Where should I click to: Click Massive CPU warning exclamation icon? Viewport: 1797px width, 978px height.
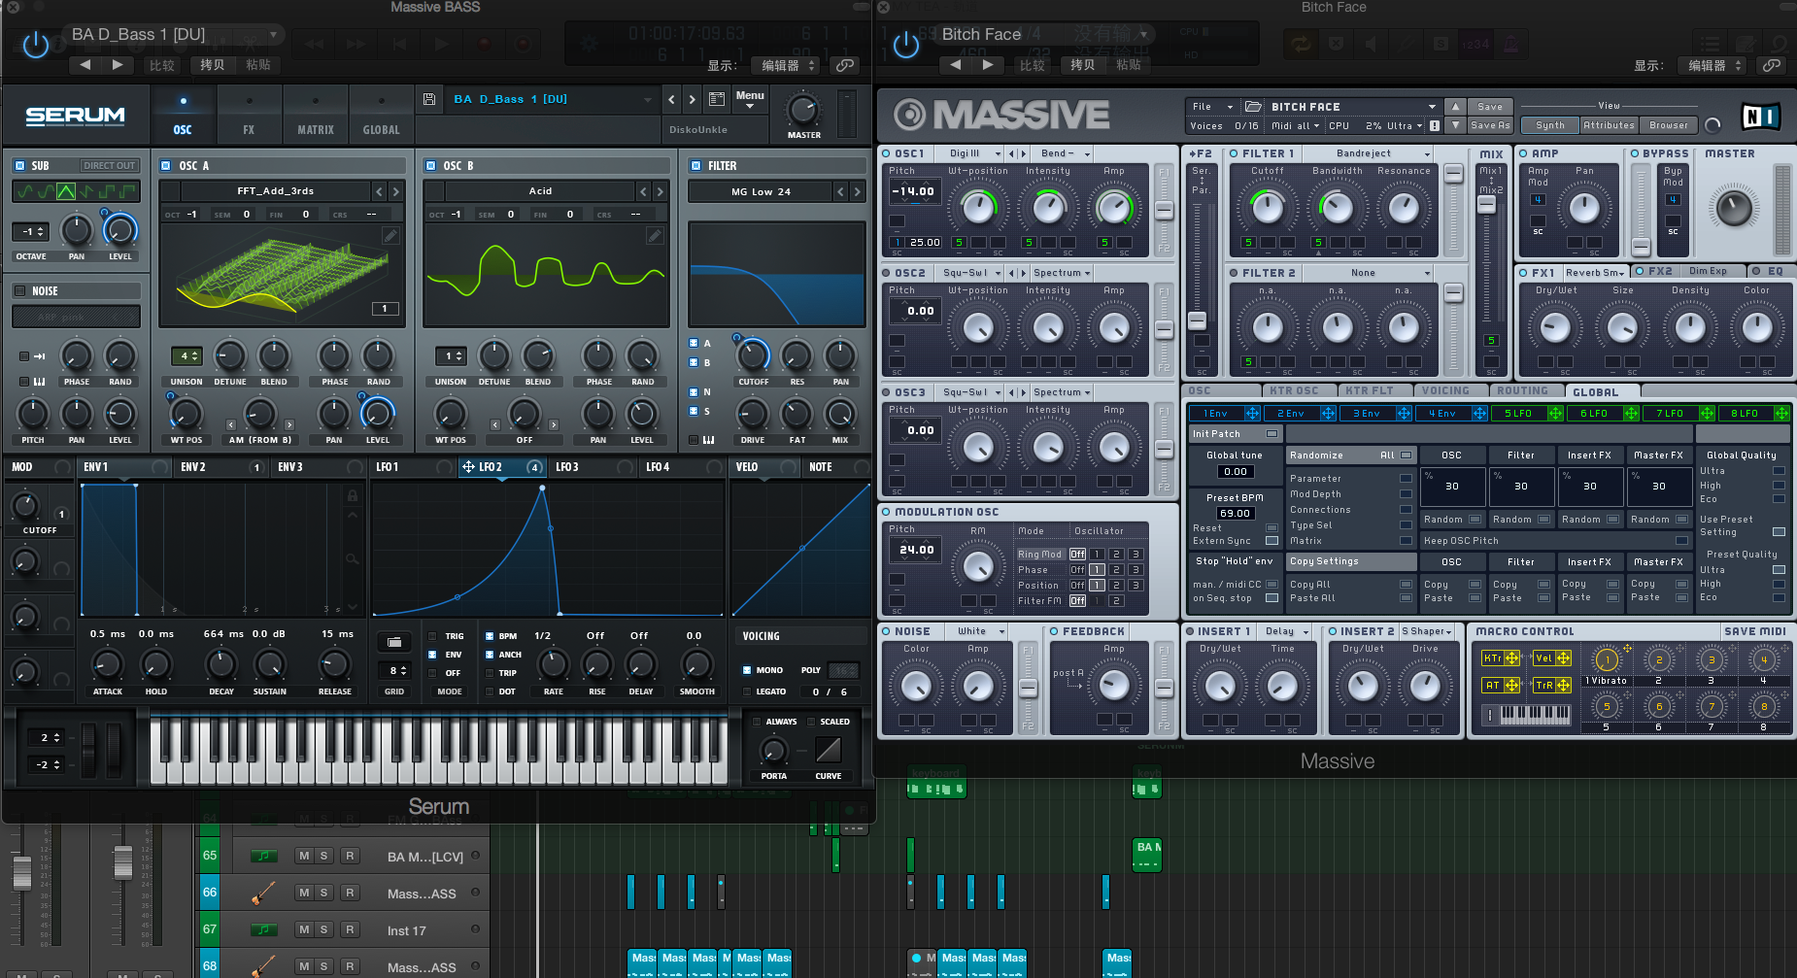tap(1434, 126)
